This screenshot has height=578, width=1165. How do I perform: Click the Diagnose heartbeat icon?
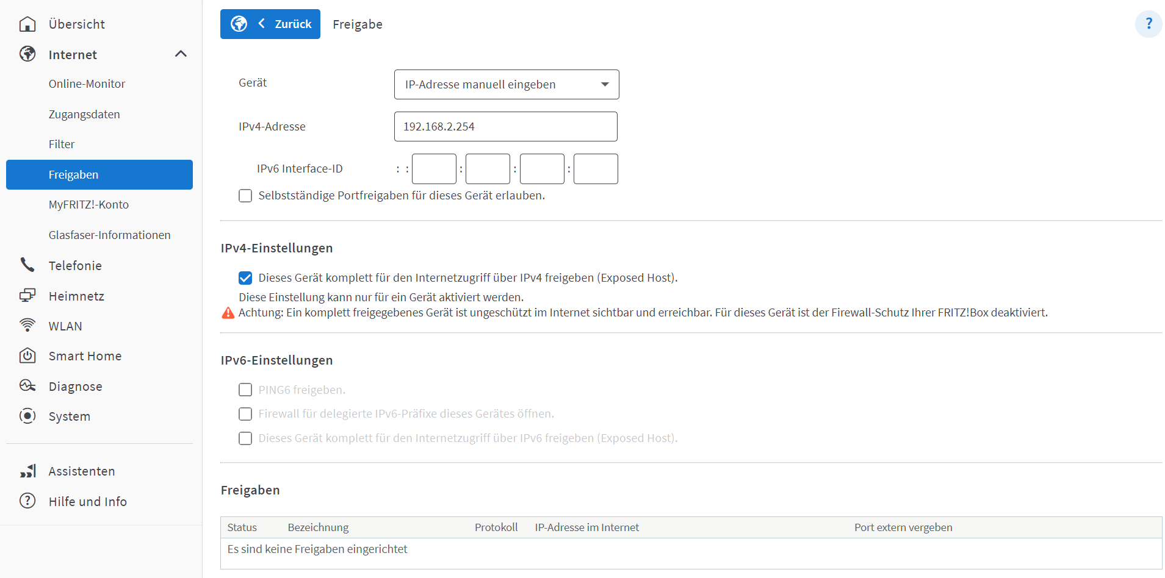(x=27, y=385)
